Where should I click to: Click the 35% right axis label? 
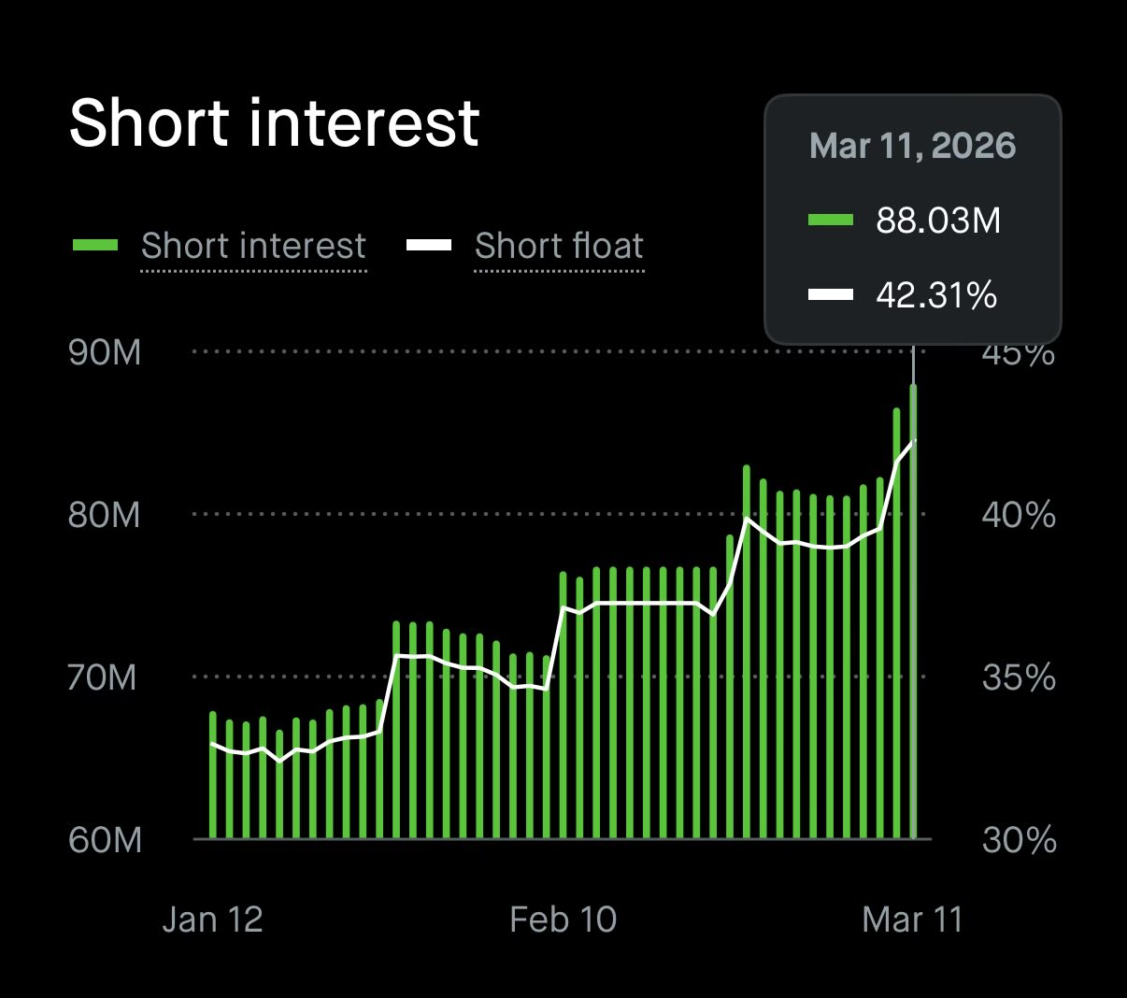1019,677
